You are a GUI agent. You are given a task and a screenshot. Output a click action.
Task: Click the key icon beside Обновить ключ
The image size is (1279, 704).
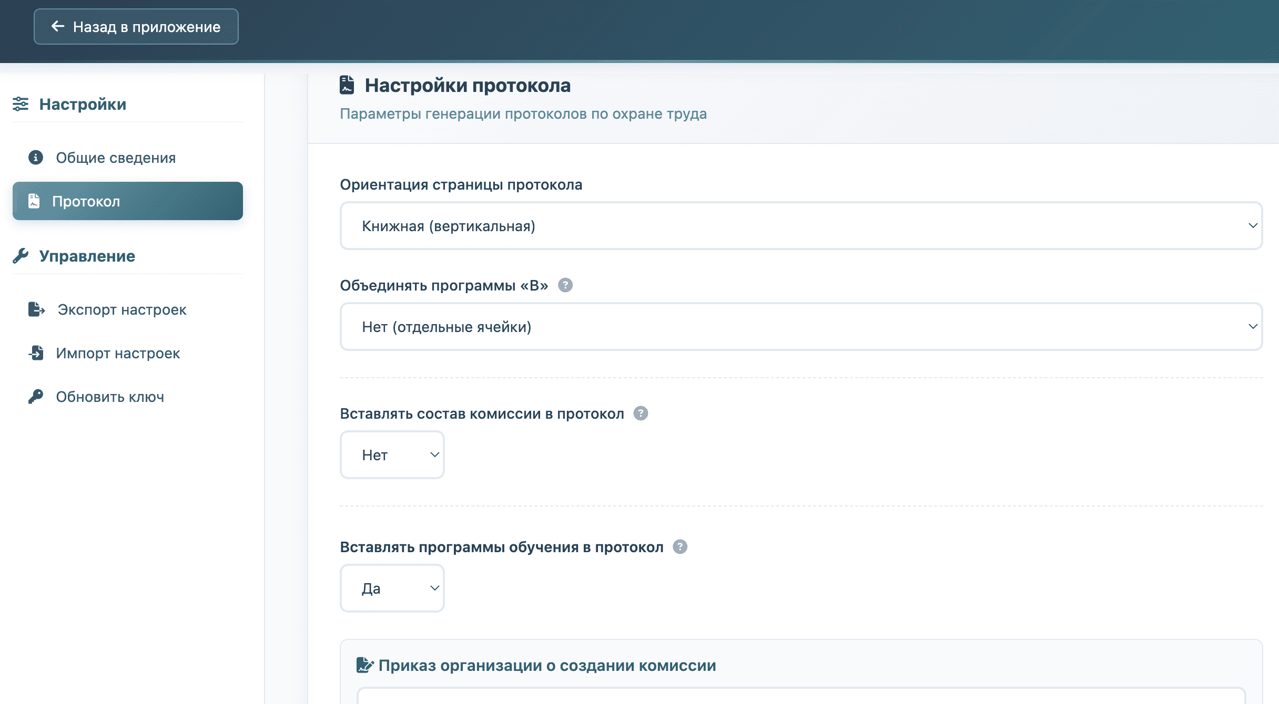tap(36, 397)
